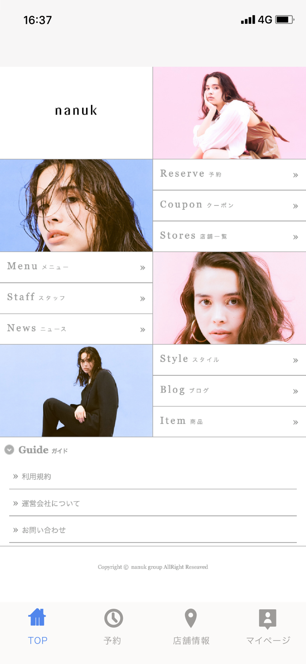Go to the Staff スタッフ page

pyautogui.click(x=76, y=298)
